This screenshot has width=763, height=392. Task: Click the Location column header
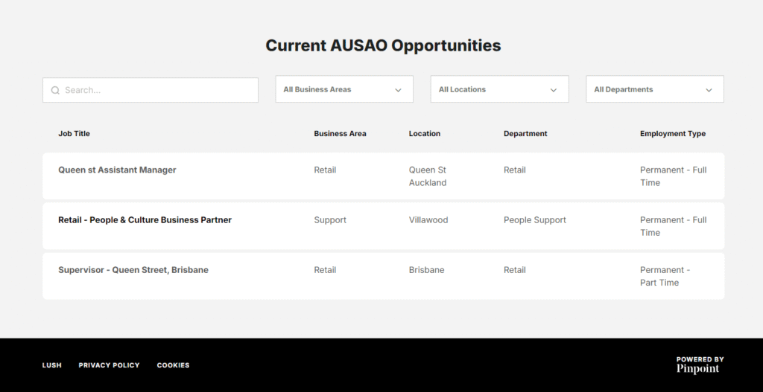click(424, 134)
